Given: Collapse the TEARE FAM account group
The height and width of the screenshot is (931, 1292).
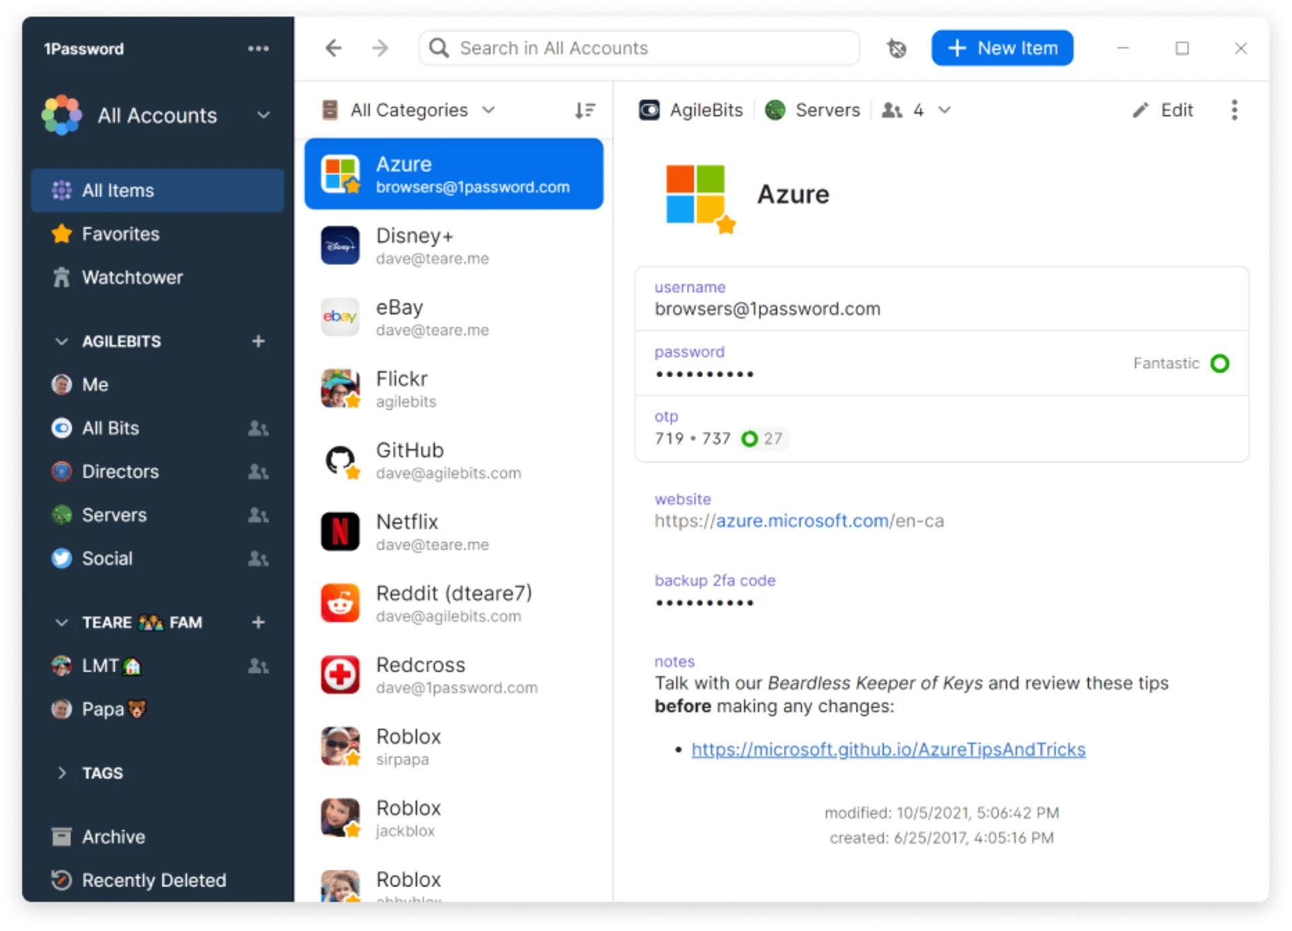Looking at the screenshot, I should tap(61, 622).
